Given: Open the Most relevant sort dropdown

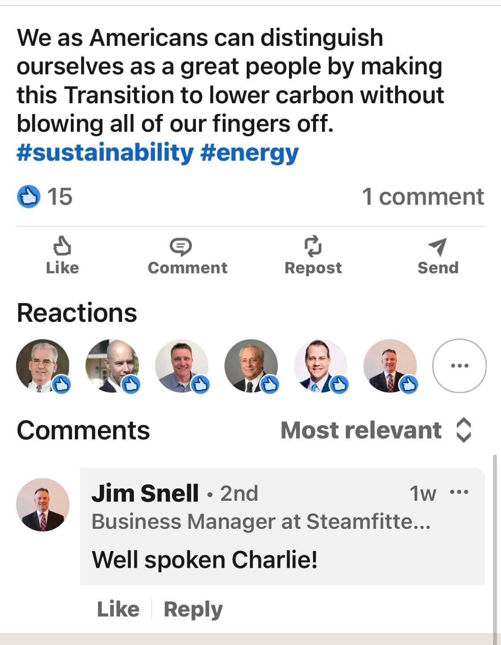Looking at the screenshot, I should [361, 430].
